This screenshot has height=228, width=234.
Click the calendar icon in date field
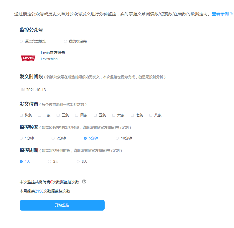click(23, 90)
